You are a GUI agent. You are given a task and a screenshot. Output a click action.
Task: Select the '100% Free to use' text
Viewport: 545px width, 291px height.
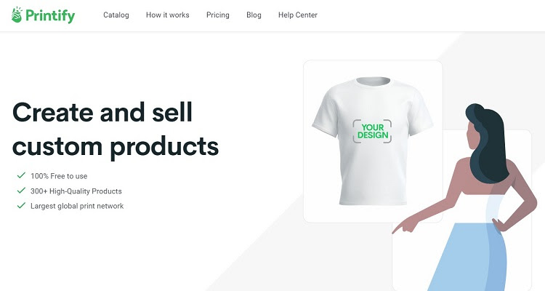click(x=59, y=176)
